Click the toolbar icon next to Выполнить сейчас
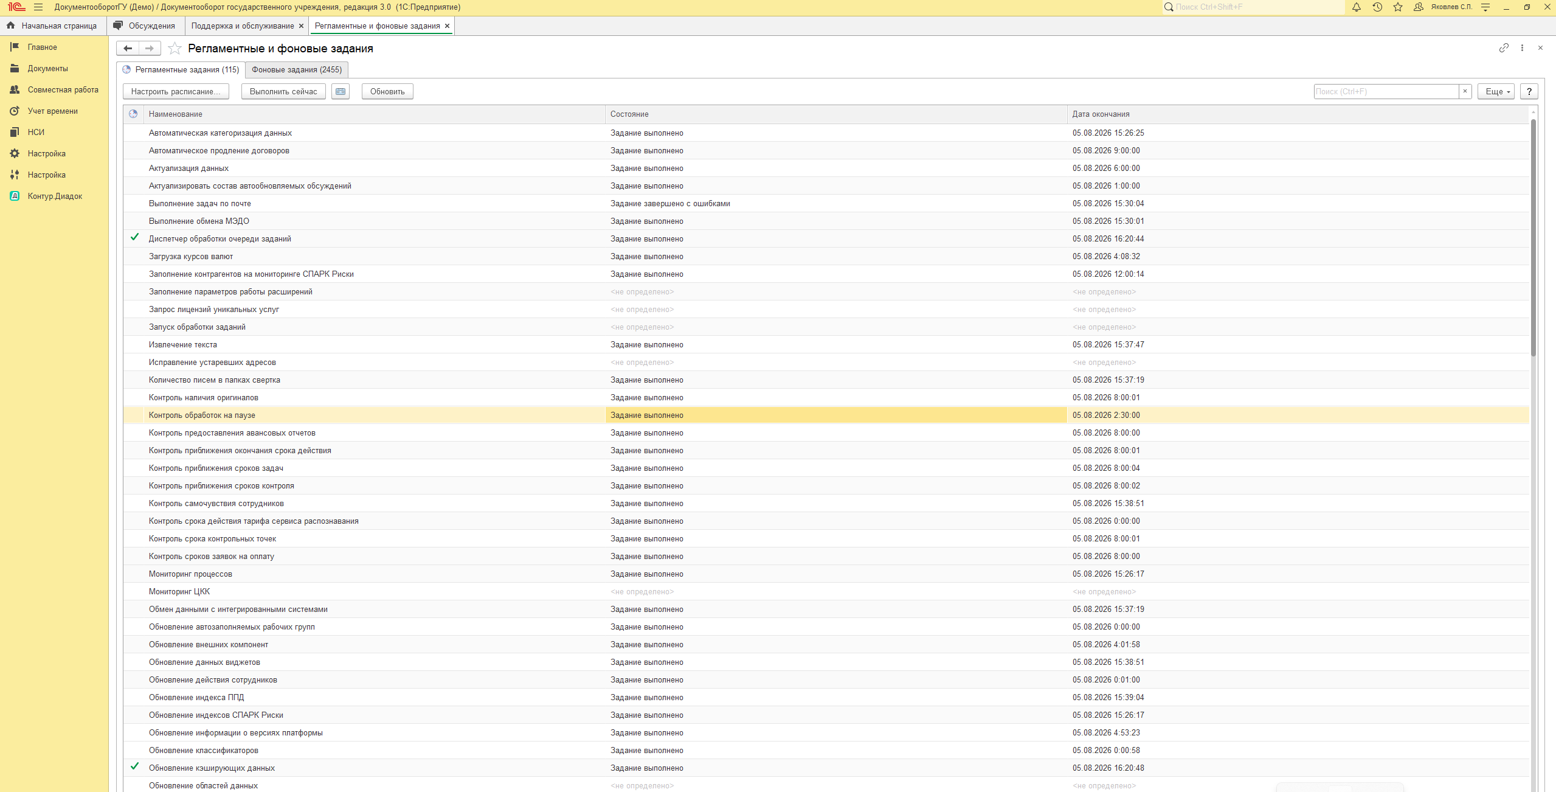1556x792 pixels. [341, 91]
